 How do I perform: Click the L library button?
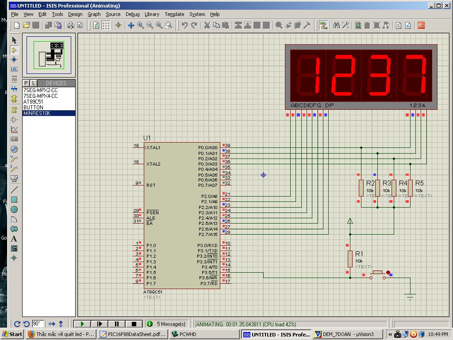[x=34, y=83]
